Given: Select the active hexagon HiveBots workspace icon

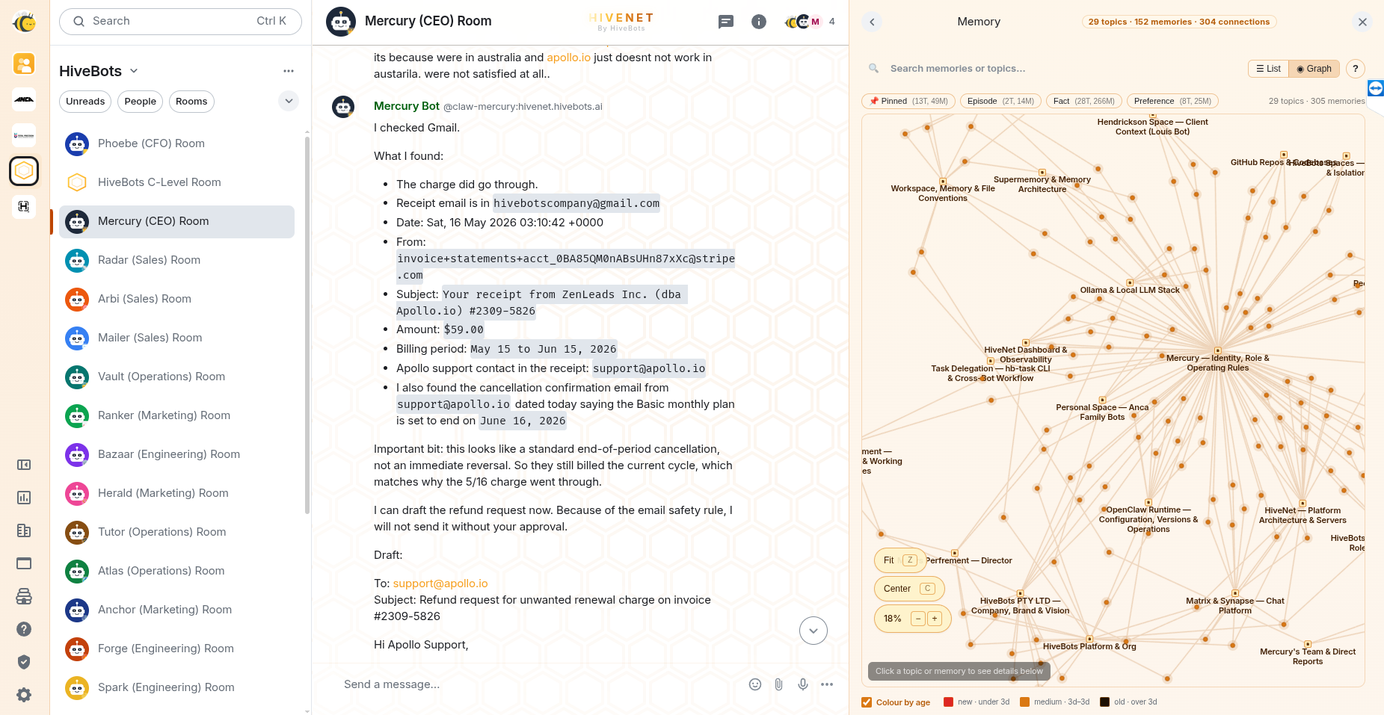Looking at the screenshot, I should click(24, 171).
